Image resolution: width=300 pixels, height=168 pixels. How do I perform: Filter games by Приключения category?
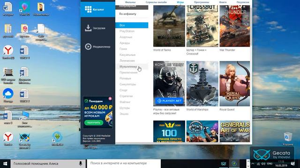(x=128, y=72)
